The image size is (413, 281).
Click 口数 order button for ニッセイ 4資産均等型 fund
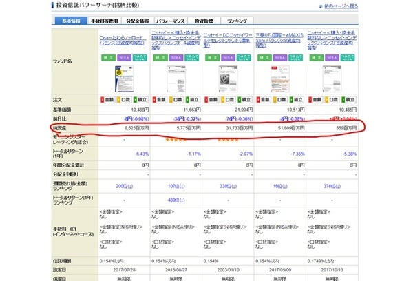point(176,100)
